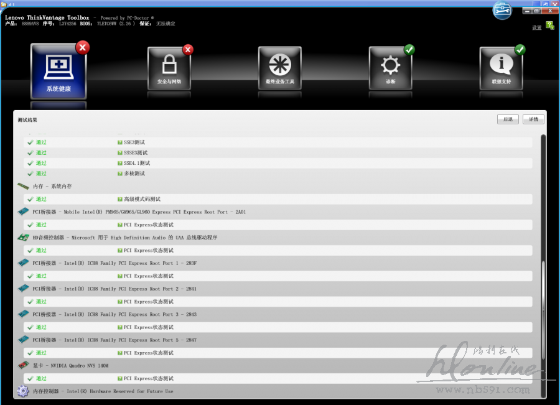Click PCI card icon for Root Port 2 - 2841
This screenshot has width=560, height=405.
23,288
